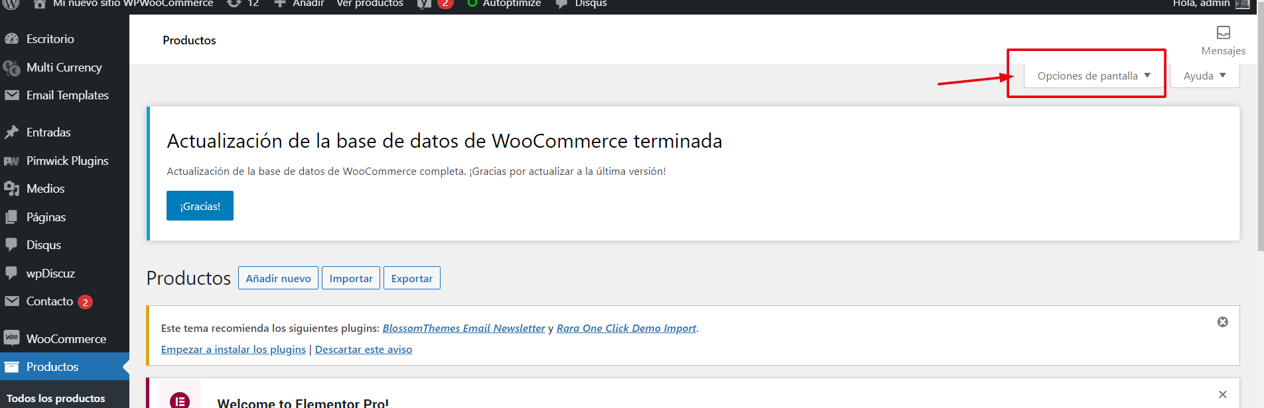Click Ver productos in admin bar

coord(370,3)
